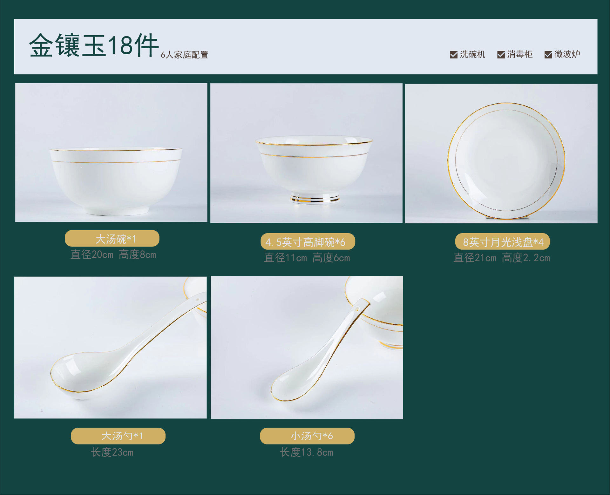Toggle the 微波炉 checkbox
The image size is (610, 495).
(x=548, y=55)
